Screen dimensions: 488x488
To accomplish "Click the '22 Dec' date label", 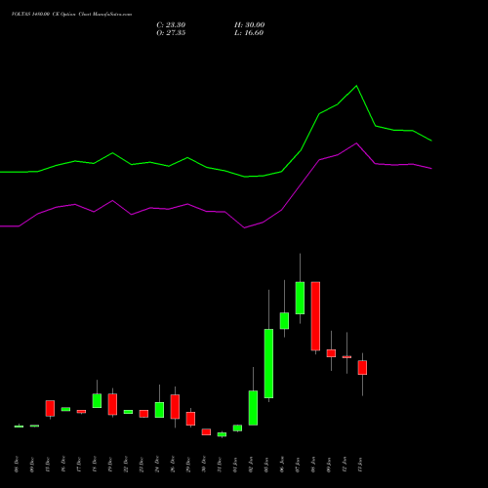I will pos(126,465).
